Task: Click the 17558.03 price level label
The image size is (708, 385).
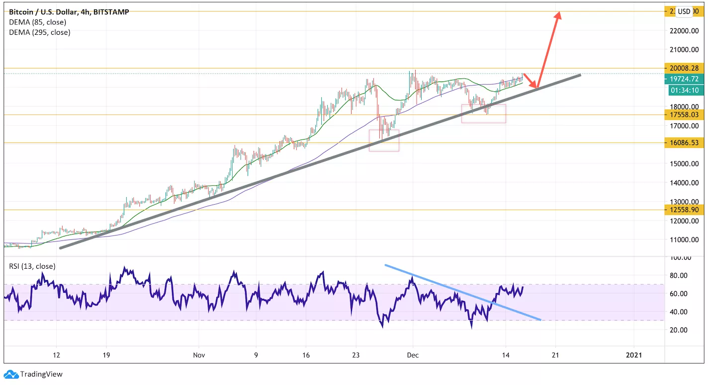Action: pos(684,115)
